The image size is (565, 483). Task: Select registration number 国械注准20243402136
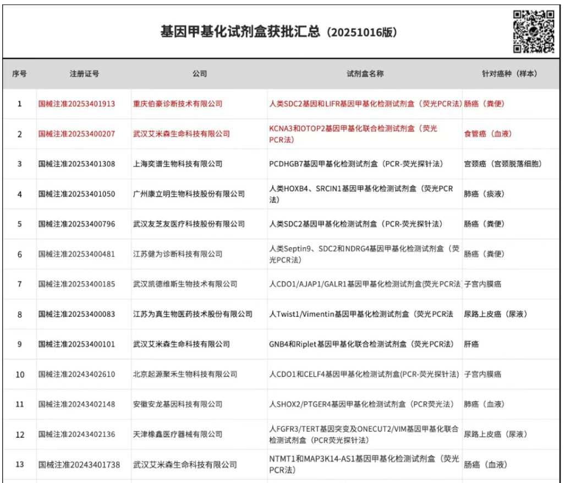coord(76,435)
